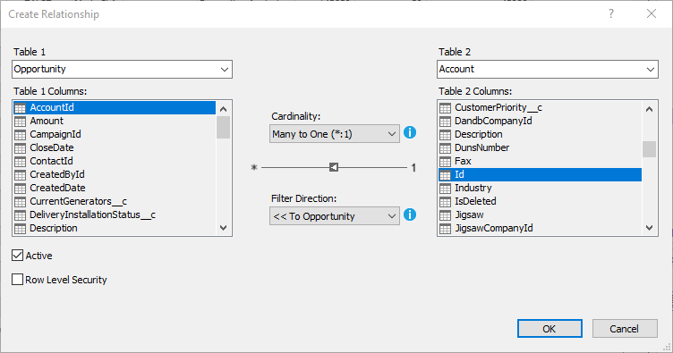This screenshot has height=353, width=673.
Task: Expand the Cardinality Many to One dropdown
Action: (x=335, y=134)
